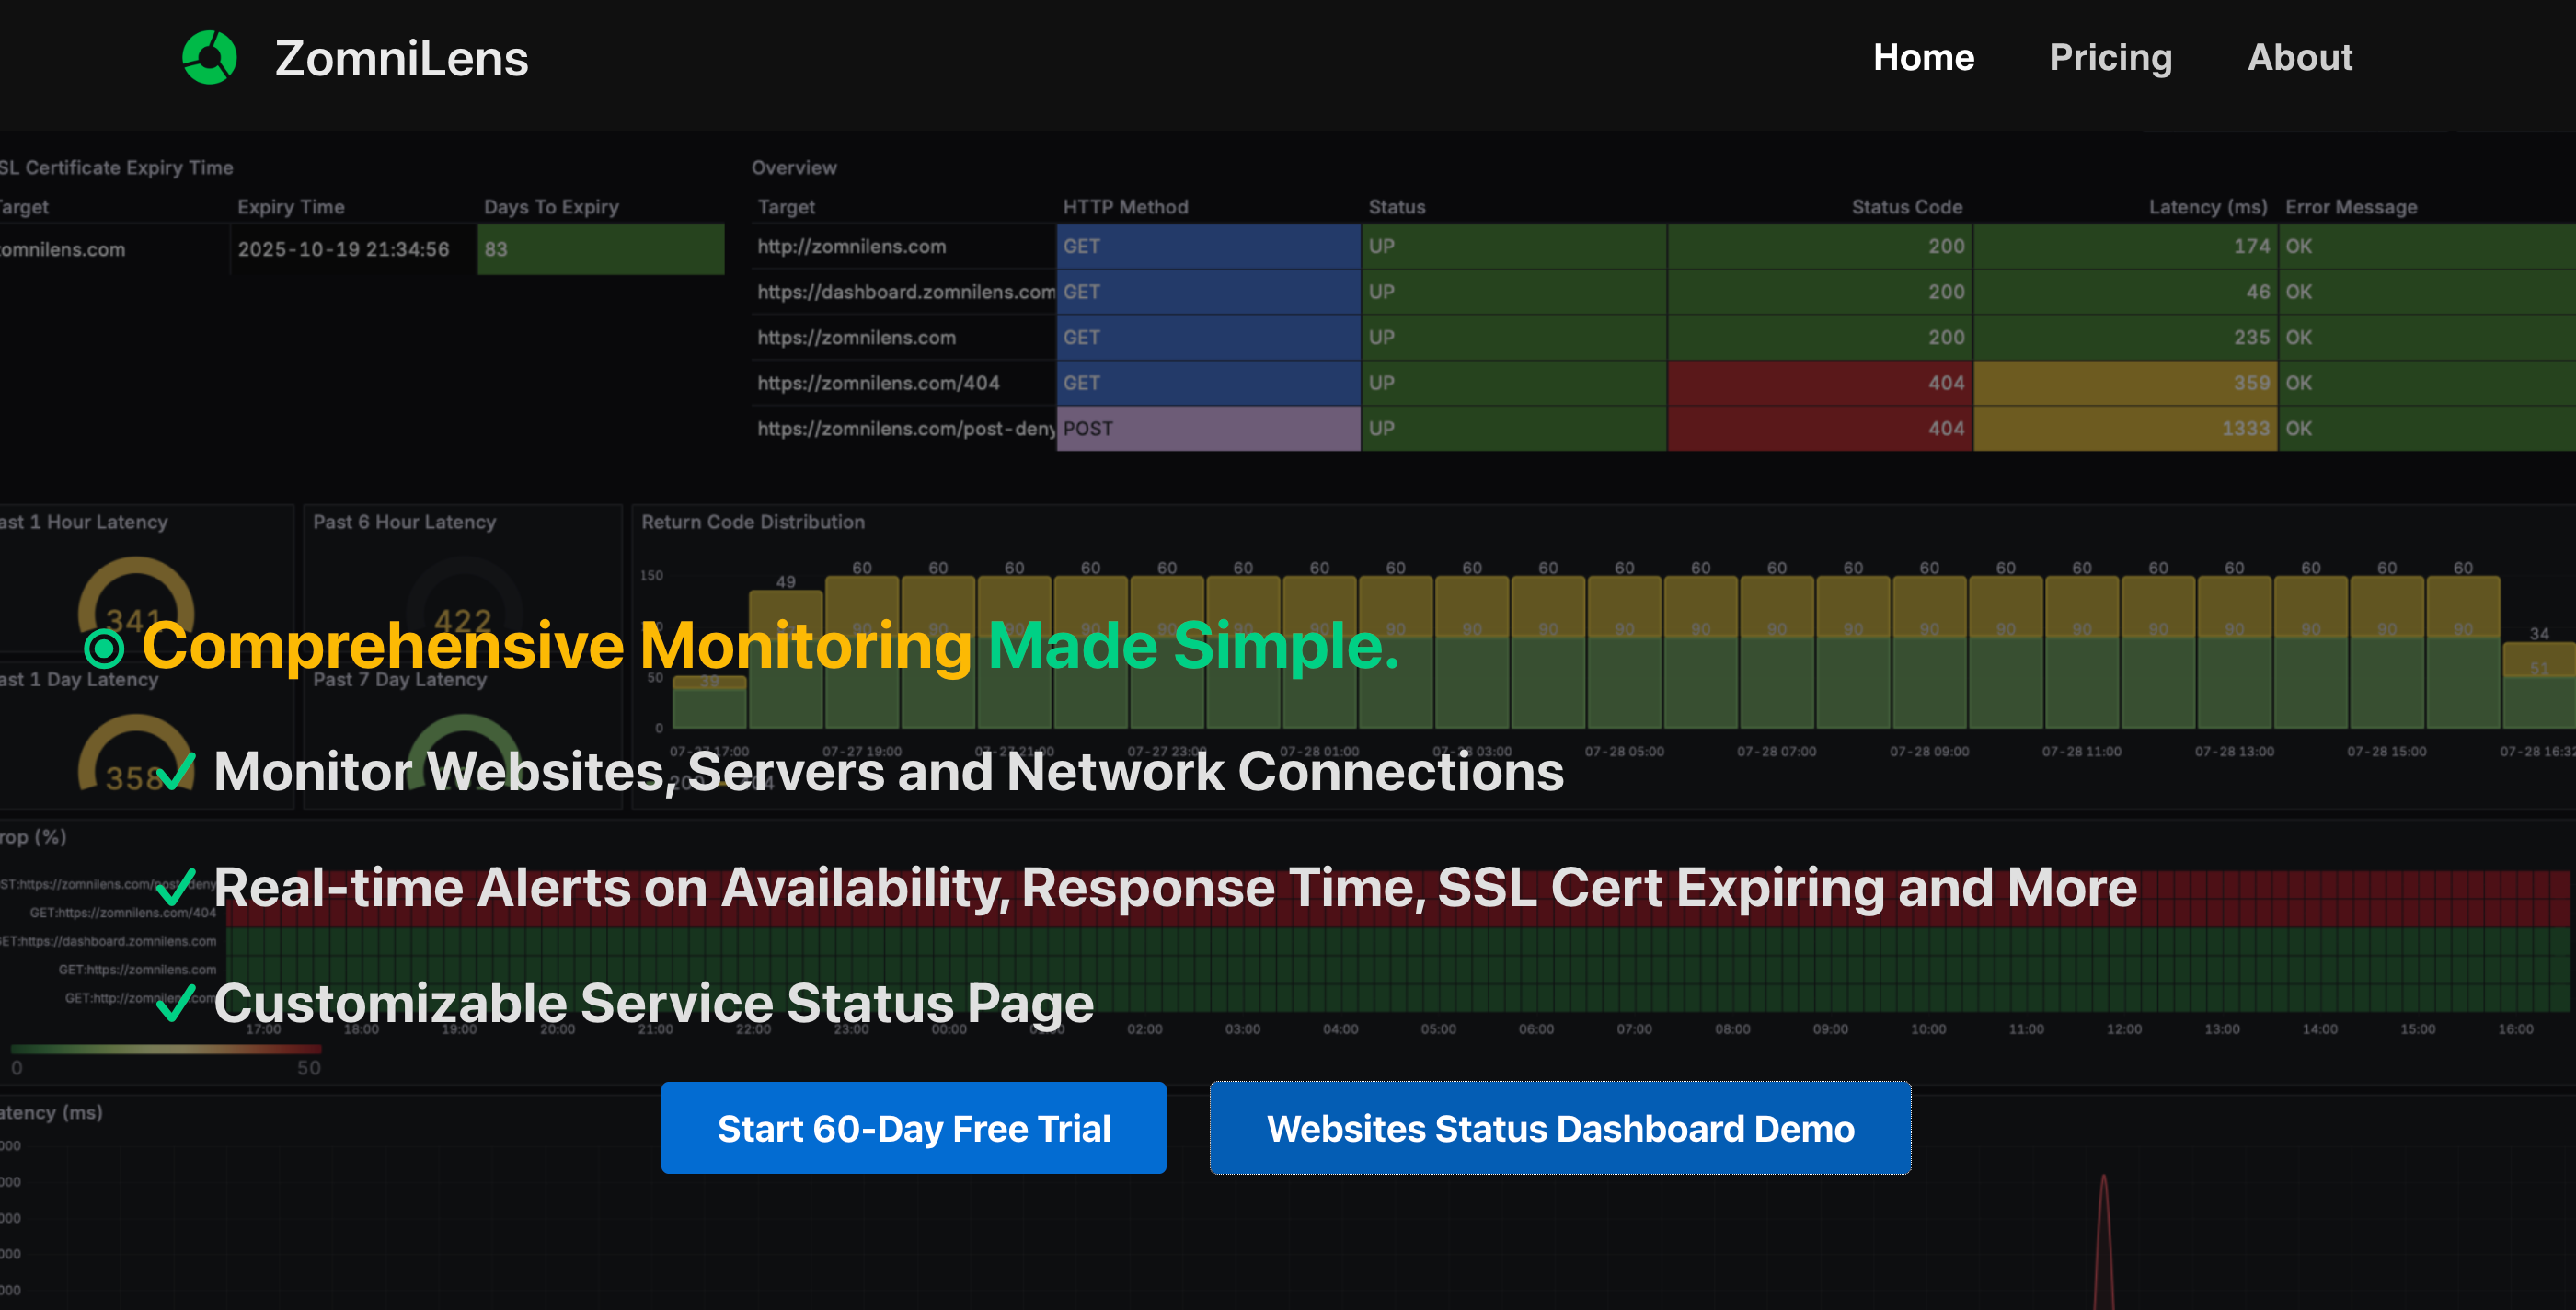
Task: Click the POST method cell in overview table
Action: pyautogui.click(x=1208, y=429)
